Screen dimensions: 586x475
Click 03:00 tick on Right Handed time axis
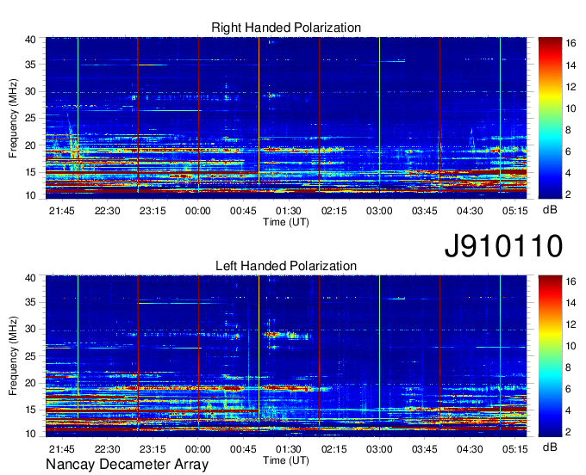pos(379,211)
